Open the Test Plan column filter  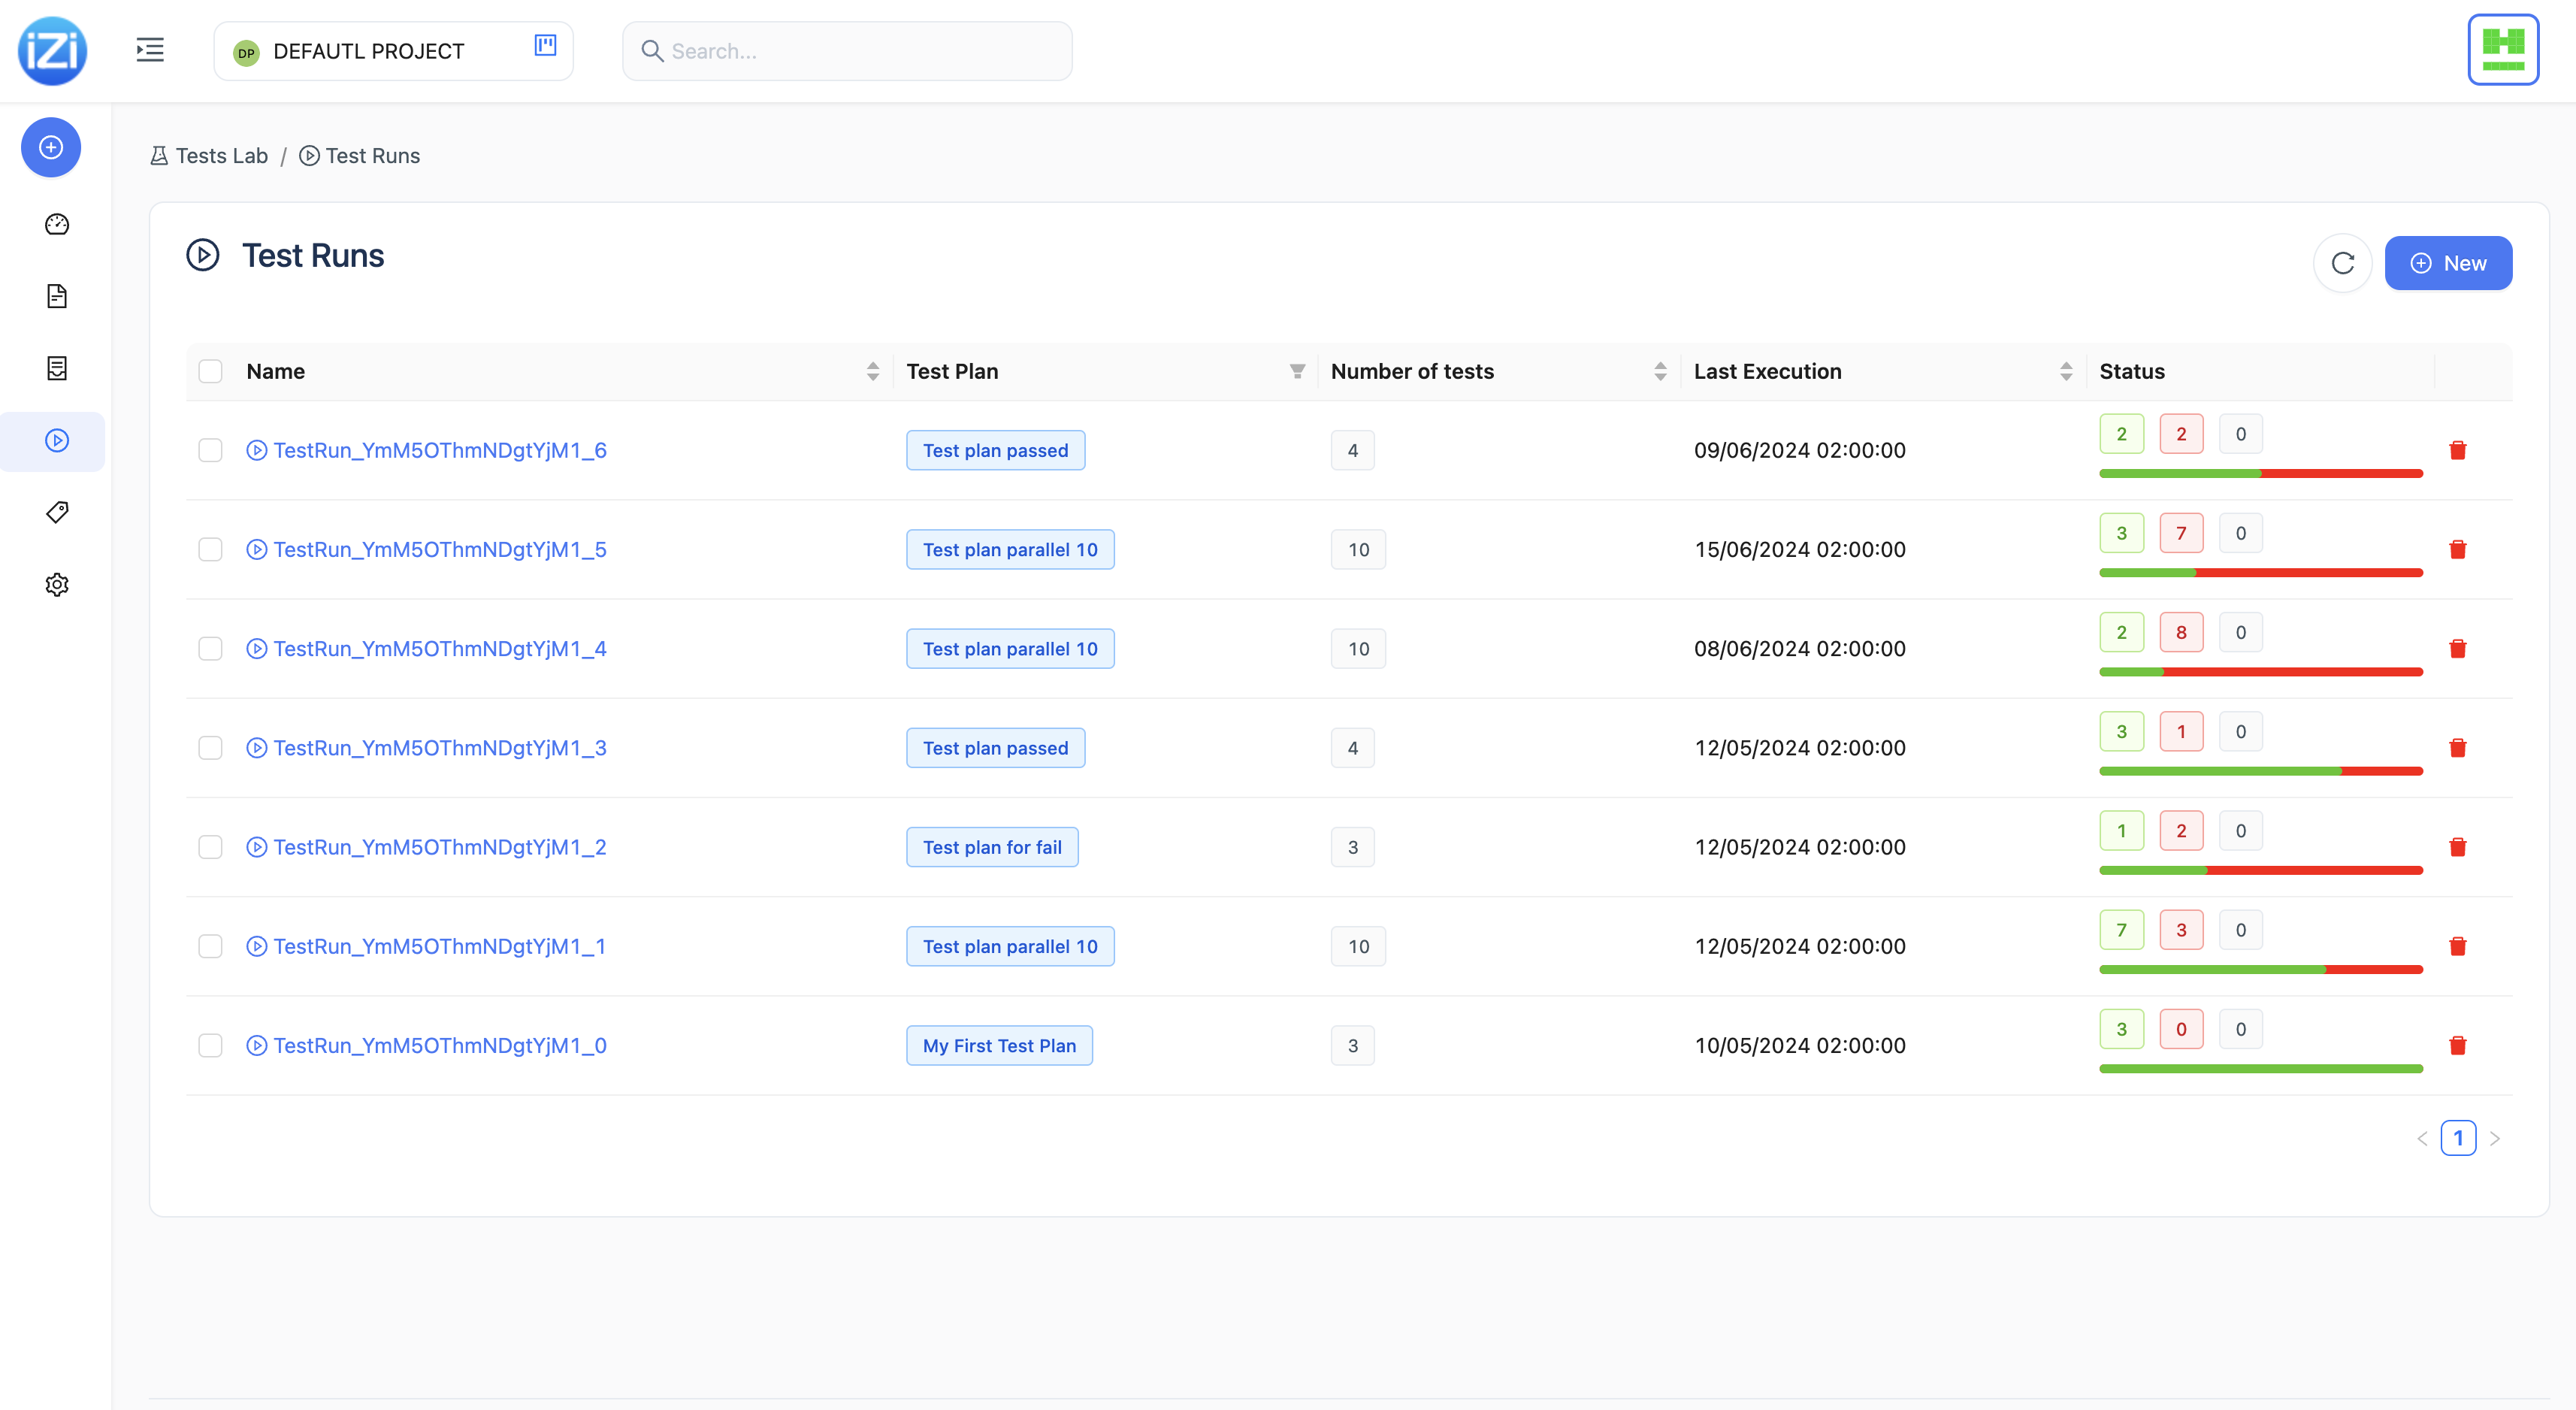coord(1296,371)
